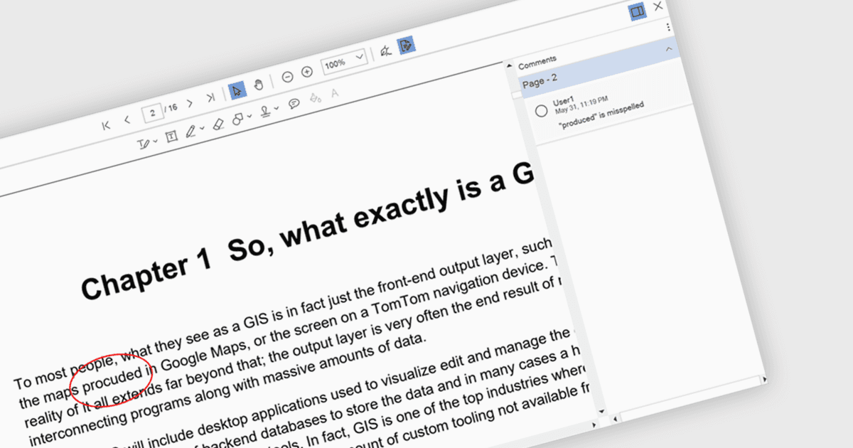Select the text markup annotation tool
Viewport: 853px width, 448px height.
click(x=144, y=144)
